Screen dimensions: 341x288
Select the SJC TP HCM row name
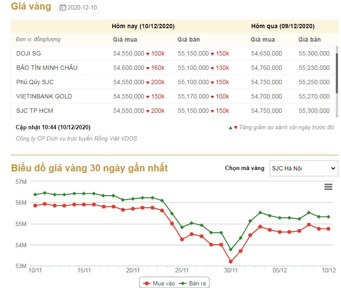[x=35, y=111]
